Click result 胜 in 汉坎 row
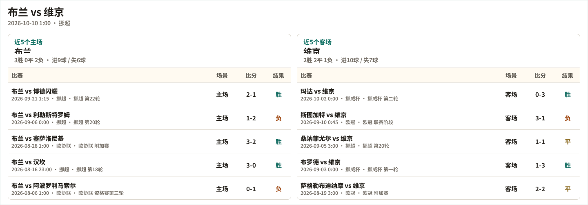588x205 pixels. (278, 165)
